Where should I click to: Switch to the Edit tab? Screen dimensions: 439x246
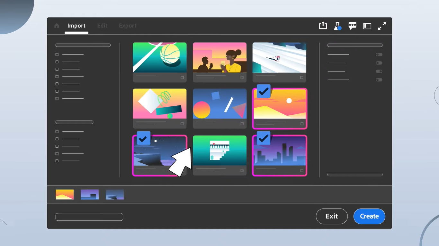(102, 26)
